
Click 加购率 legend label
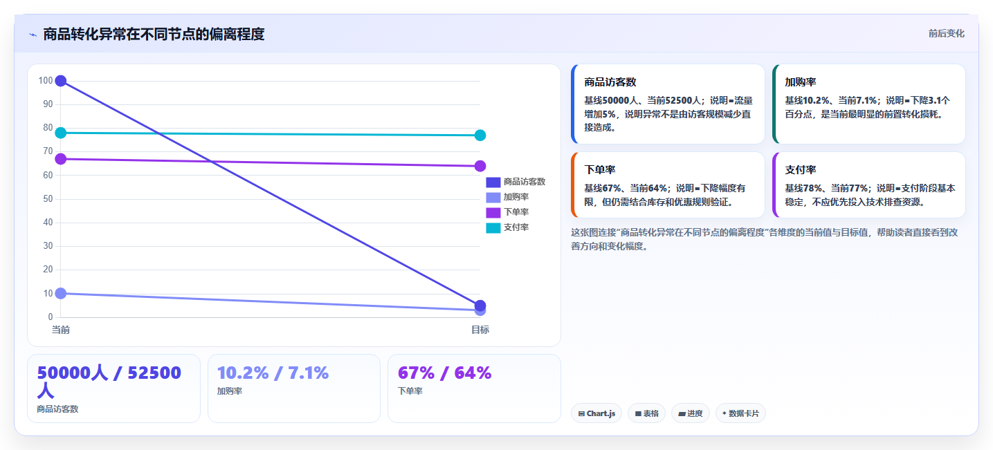[x=516, y=197]
